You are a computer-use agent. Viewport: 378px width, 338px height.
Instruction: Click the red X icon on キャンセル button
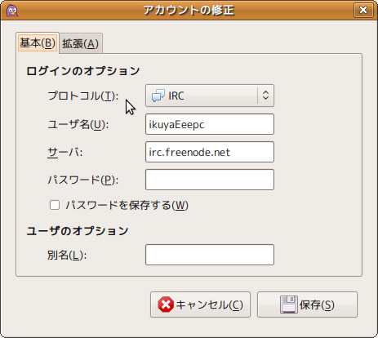point(166,305)
